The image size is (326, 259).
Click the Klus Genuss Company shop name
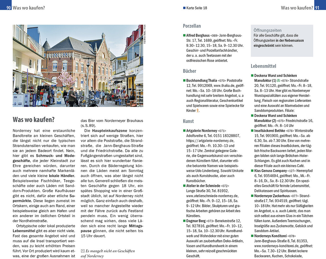[270, 171]
